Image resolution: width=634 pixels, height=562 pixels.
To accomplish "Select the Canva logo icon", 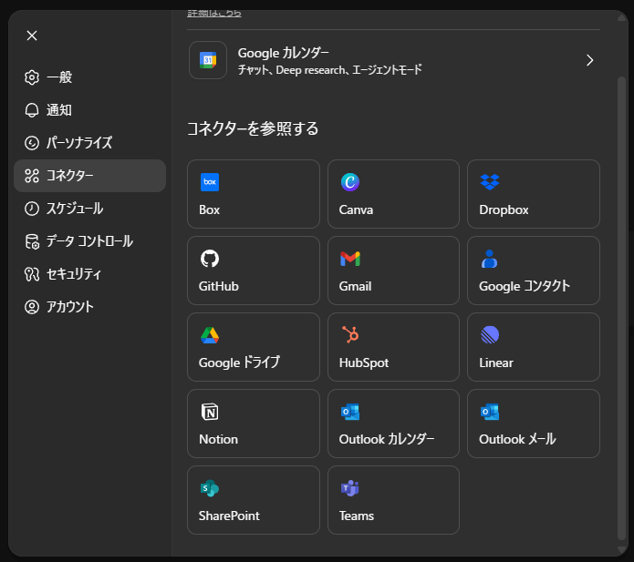I will [x=350, y=182].
